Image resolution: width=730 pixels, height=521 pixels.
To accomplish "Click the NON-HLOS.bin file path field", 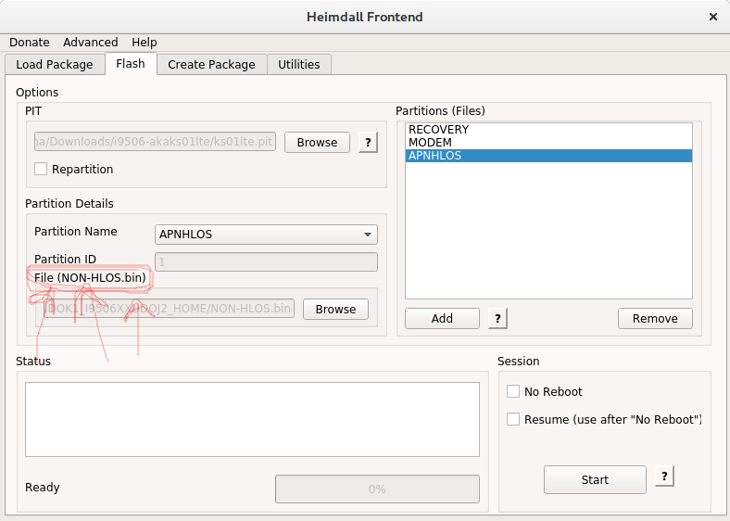I will click(x=169, y=309).
